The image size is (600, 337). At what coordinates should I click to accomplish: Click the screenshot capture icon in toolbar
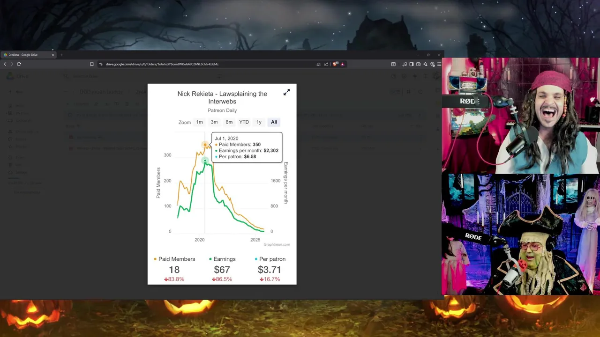click(x=393, y=64)
